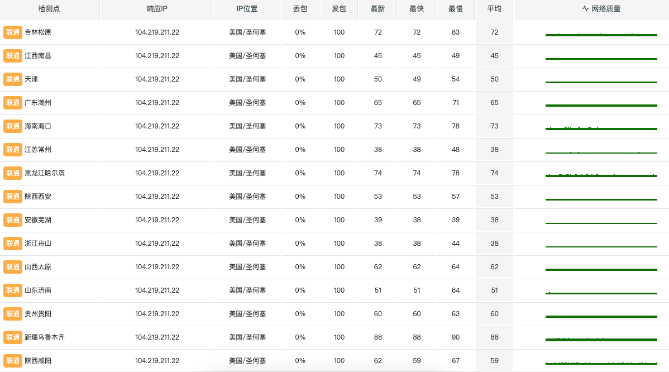Sort by the 最慢 column header

455,9
